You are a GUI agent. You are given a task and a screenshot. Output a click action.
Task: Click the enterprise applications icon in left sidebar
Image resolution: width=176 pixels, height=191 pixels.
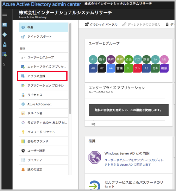[5, 54]
